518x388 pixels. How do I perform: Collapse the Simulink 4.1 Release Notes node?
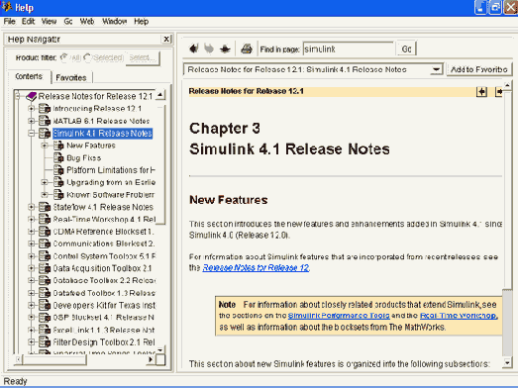pyautogui.click(x=31, y=134)
